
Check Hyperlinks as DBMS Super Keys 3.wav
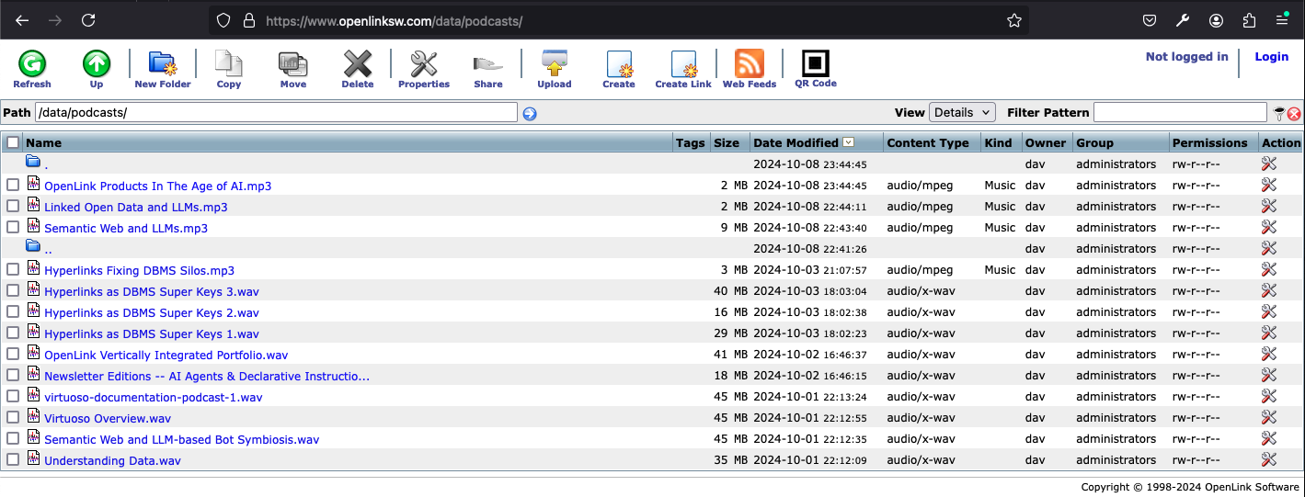click(13, 290)
